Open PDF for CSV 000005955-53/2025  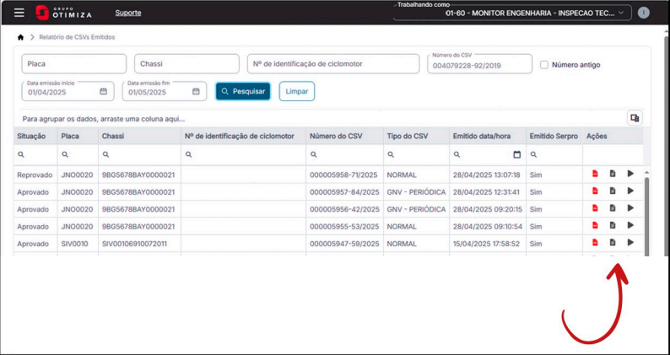[595, 225]
